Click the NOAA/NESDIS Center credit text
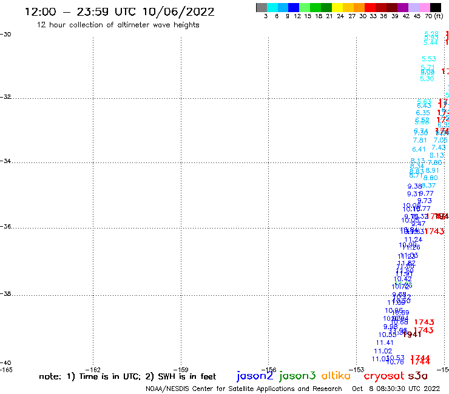This screenshot has height=394, width=449. pos(244,389)
